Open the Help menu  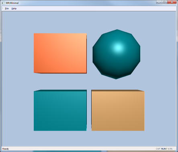[14, 8]
